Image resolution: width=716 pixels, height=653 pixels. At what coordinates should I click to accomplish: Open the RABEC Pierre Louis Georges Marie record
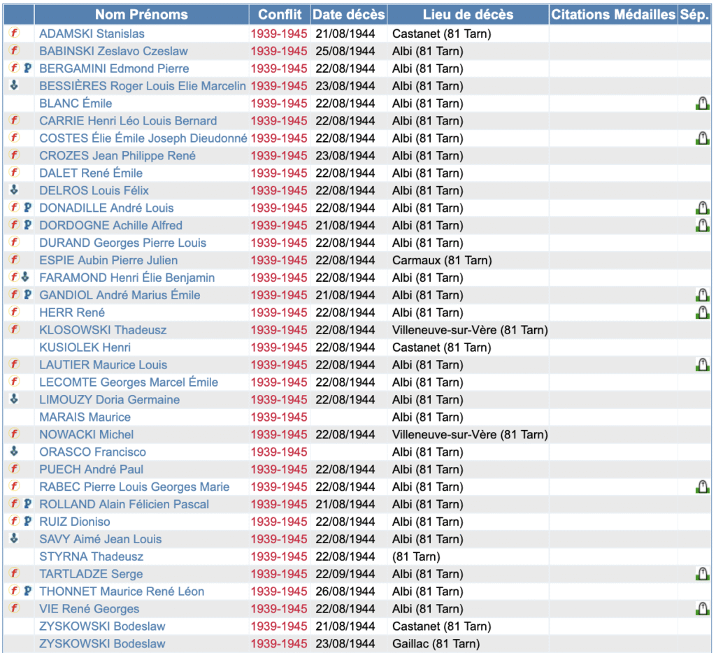point(134,487)
